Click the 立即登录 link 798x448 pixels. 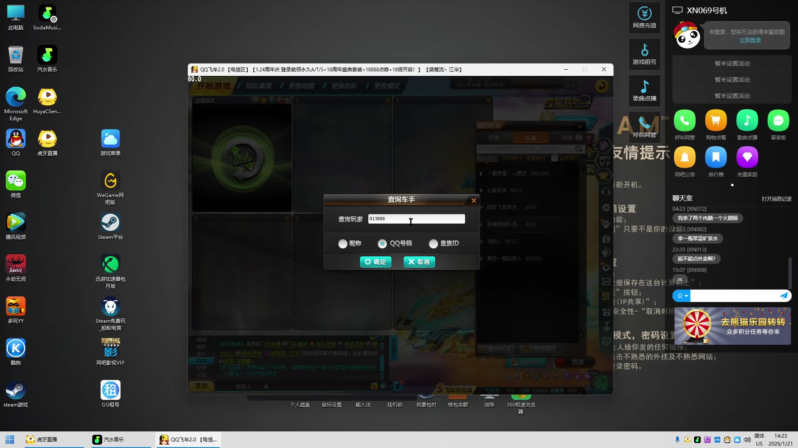(750, 40)
